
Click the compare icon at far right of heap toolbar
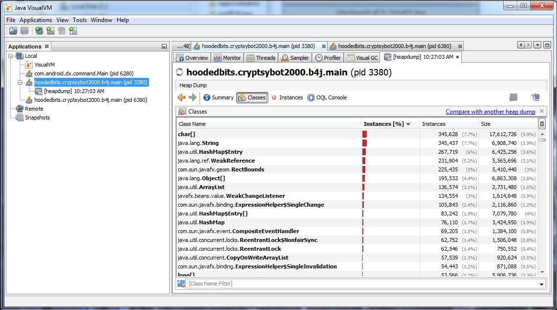click(x=536, y=97)
